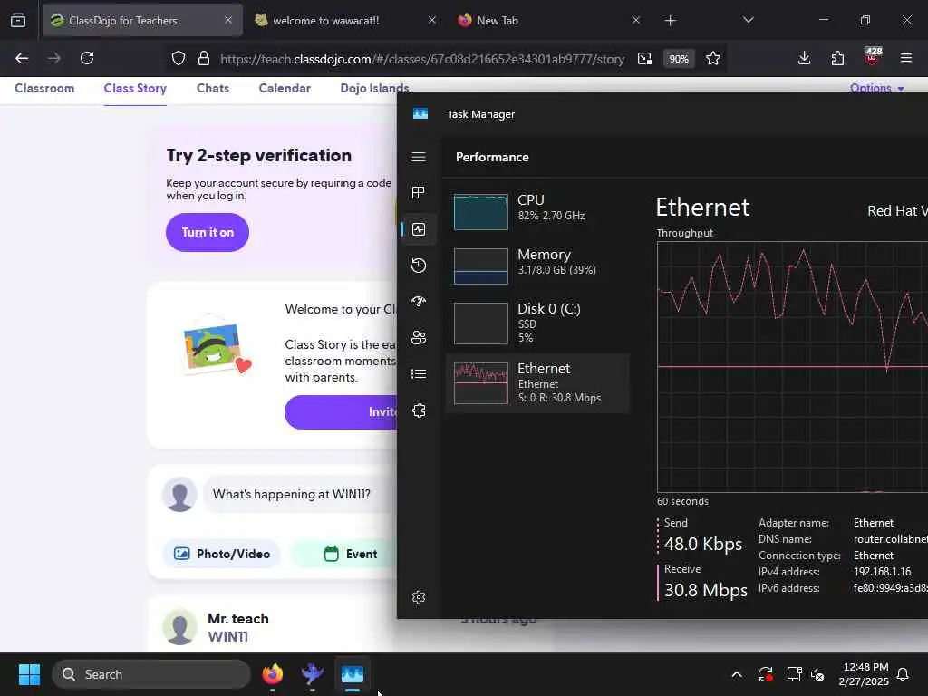This screenshot has height=696, width=928.
Task: Click Event post button
Action: [344, 554]
